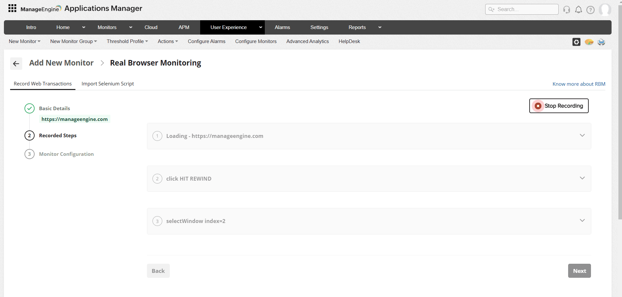Screen dimensions: 622x297
Task: Select the Monitor Configuration wizard step label
Action: [x=66, y=154]
